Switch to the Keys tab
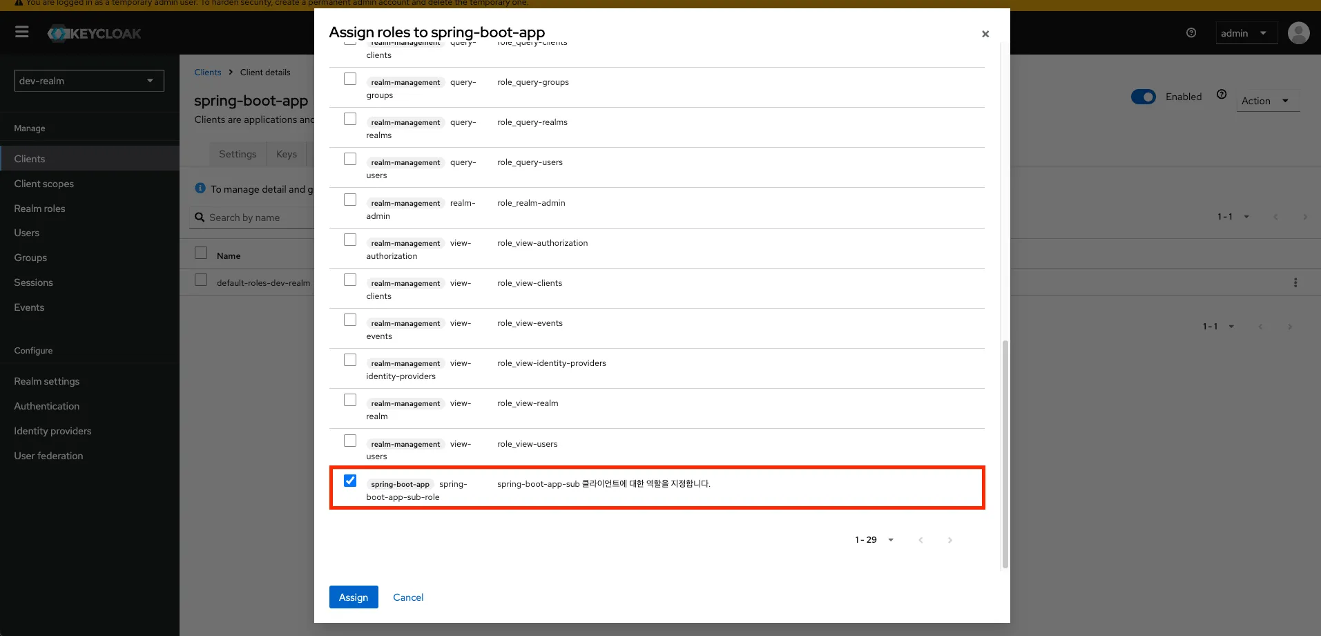Screen dimensions: 1321x636 pos(287,154)
